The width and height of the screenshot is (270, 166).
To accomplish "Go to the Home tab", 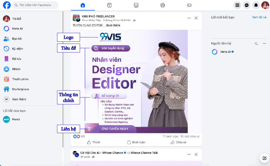I will click(x=83, y=5).
